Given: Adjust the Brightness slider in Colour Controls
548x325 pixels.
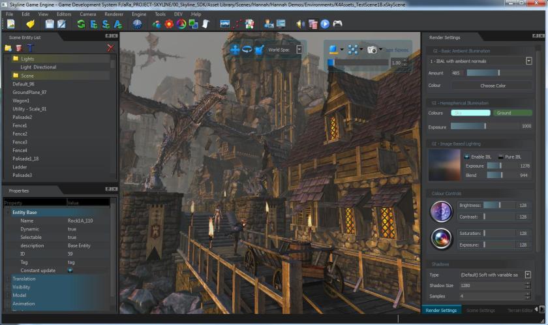Looking at the screenshot, I should click(x=500, y=205).
